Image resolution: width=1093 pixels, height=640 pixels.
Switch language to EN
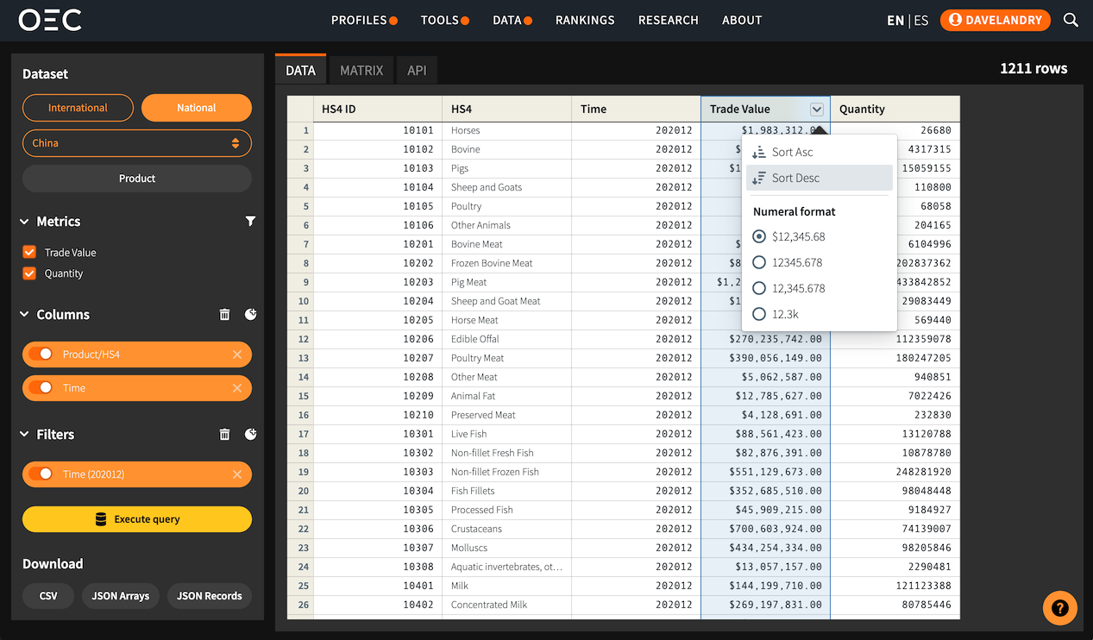click(x=895, y=20)
